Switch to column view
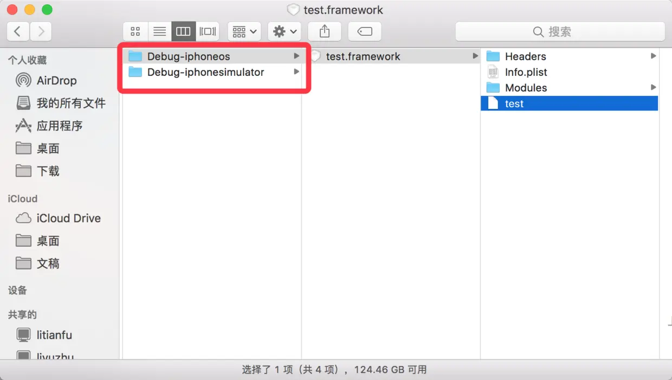Image resolution: width=672 pixels, height=380 pixels. pos(183,31)
